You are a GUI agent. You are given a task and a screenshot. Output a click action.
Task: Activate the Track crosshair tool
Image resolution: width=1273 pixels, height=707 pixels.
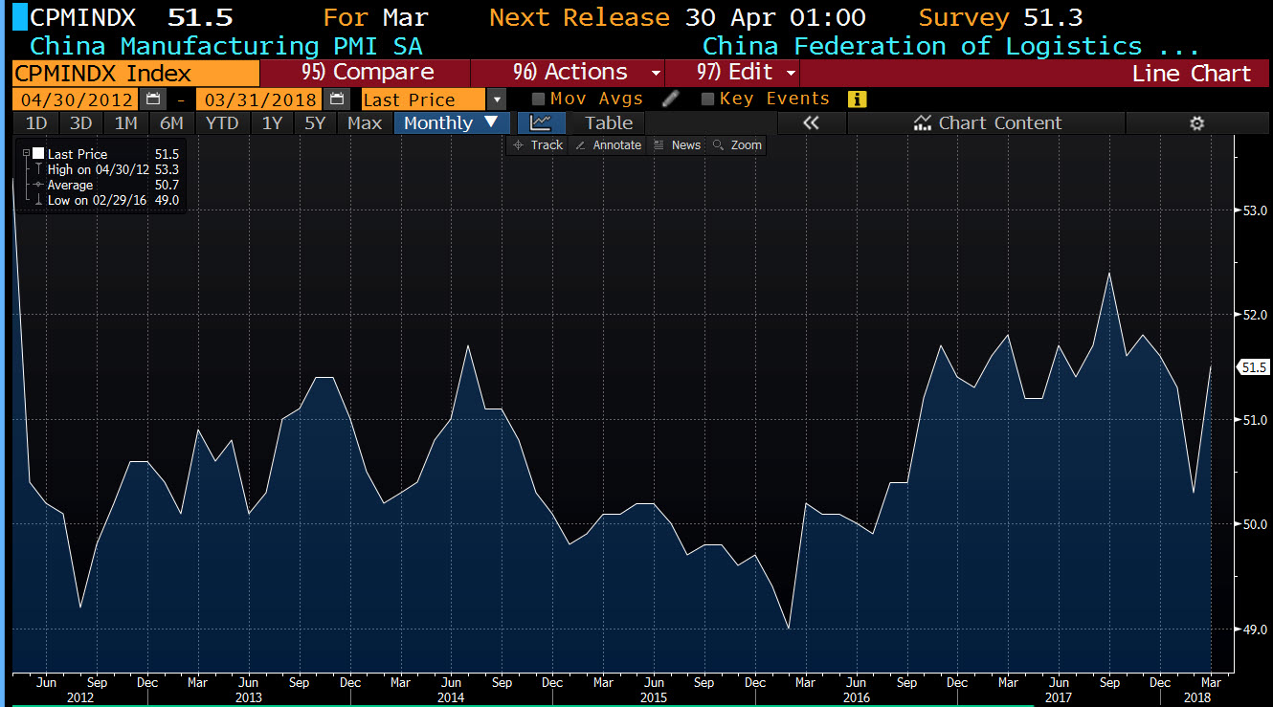pos(538,144)
